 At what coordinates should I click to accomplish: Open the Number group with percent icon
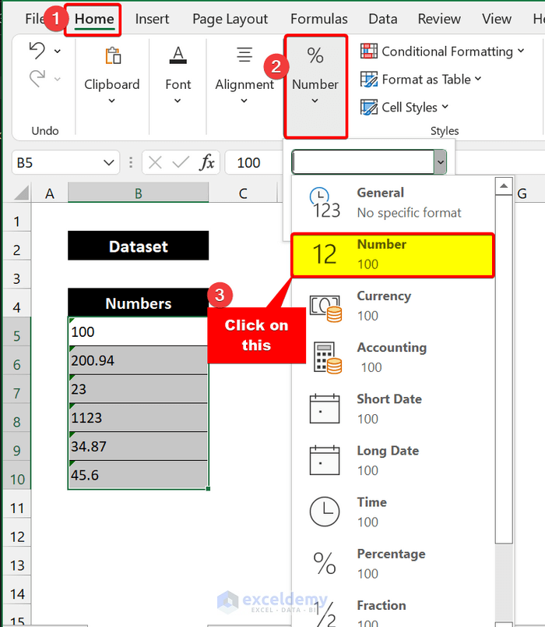pos(315,86)
